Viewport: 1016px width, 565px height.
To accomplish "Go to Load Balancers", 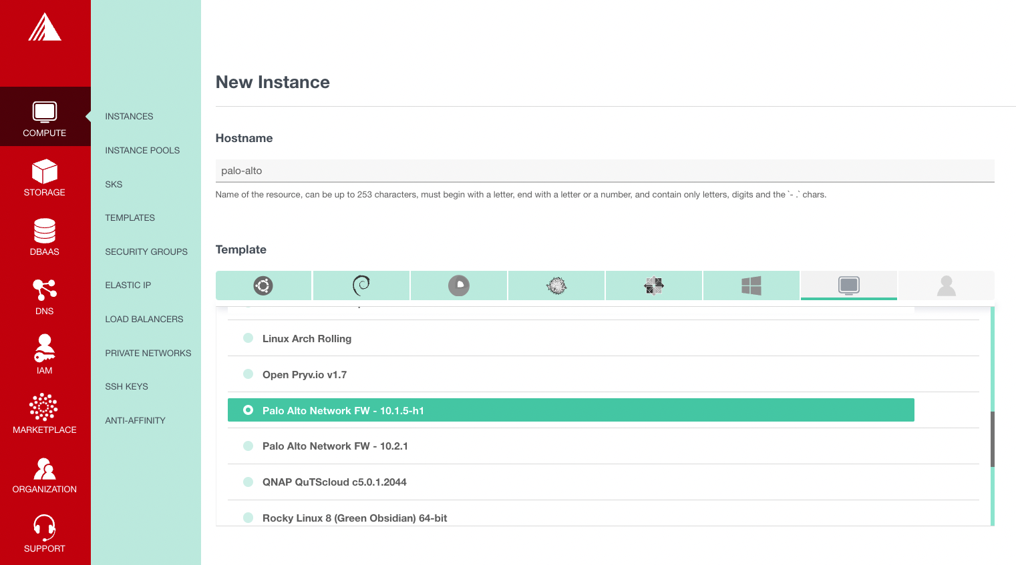I will point(144,319).
